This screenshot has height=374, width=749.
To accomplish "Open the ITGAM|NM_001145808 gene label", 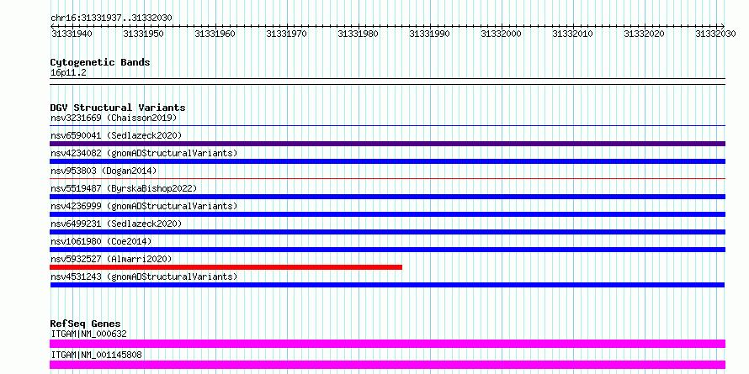I will point(96,355).
